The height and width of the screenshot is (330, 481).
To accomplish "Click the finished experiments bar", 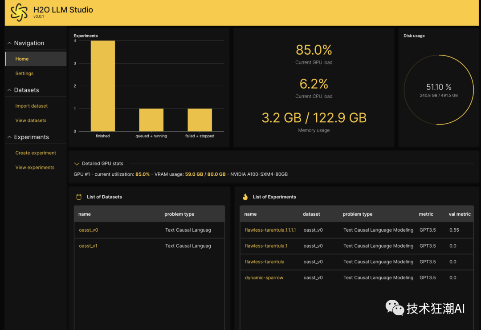I will [103, 86].
